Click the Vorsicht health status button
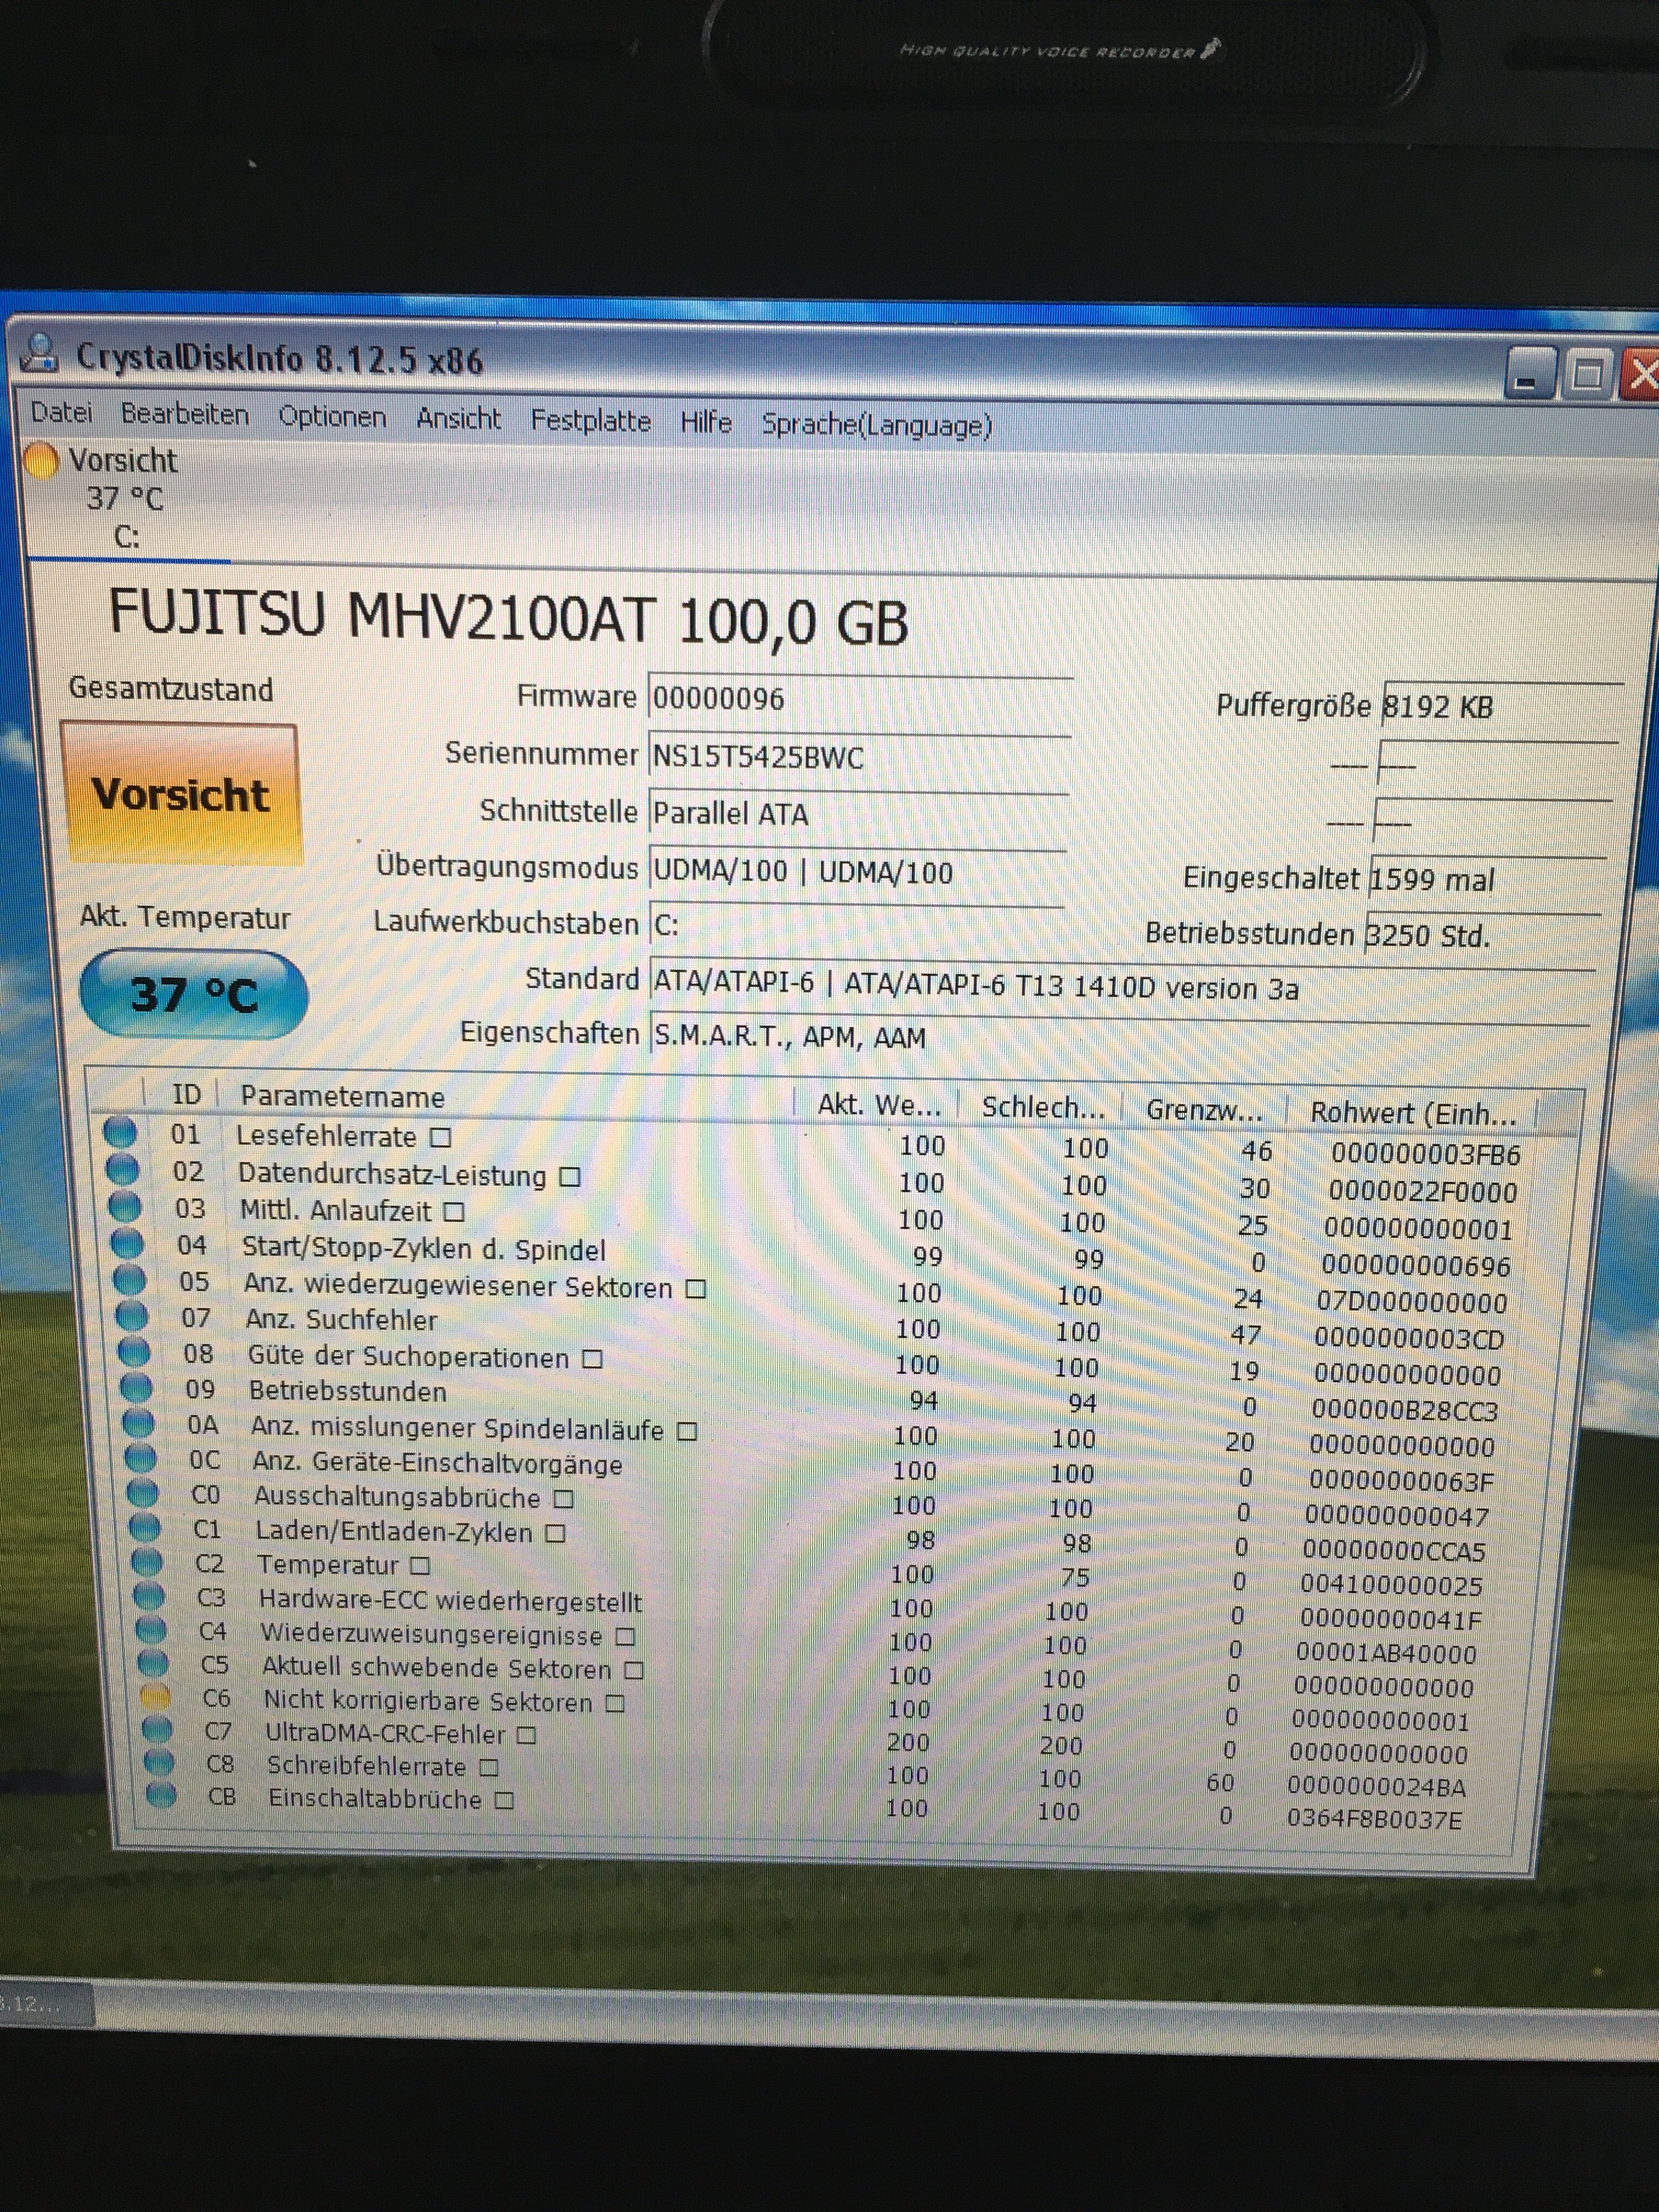1659x2212 pixels. tap(181, 794)
